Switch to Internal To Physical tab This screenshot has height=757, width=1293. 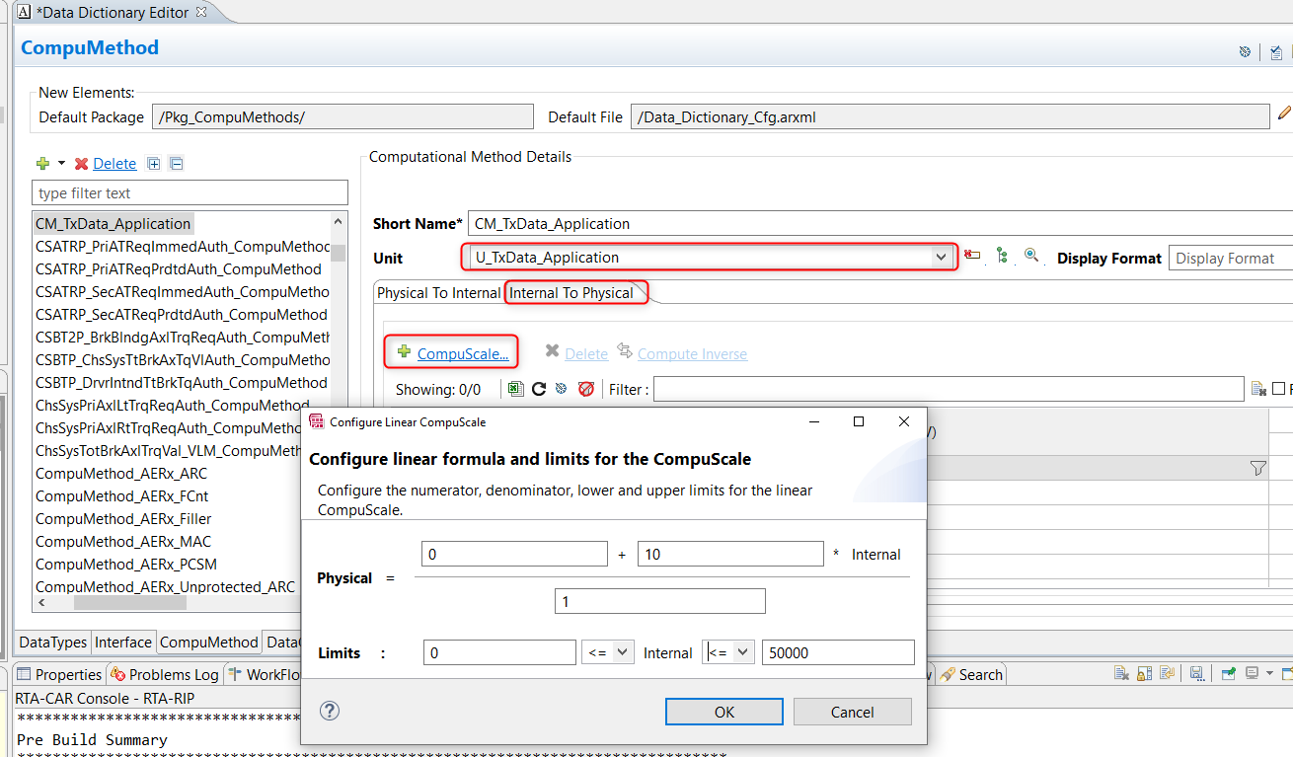(x=571, y=293)
